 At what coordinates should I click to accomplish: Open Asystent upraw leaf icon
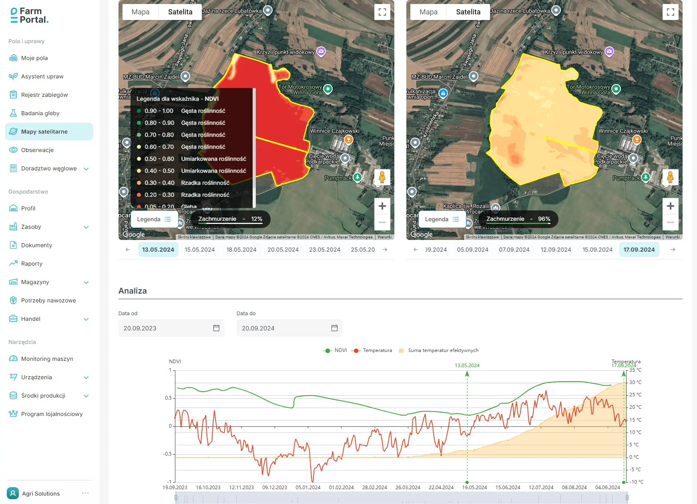click(x=13, y=76)
